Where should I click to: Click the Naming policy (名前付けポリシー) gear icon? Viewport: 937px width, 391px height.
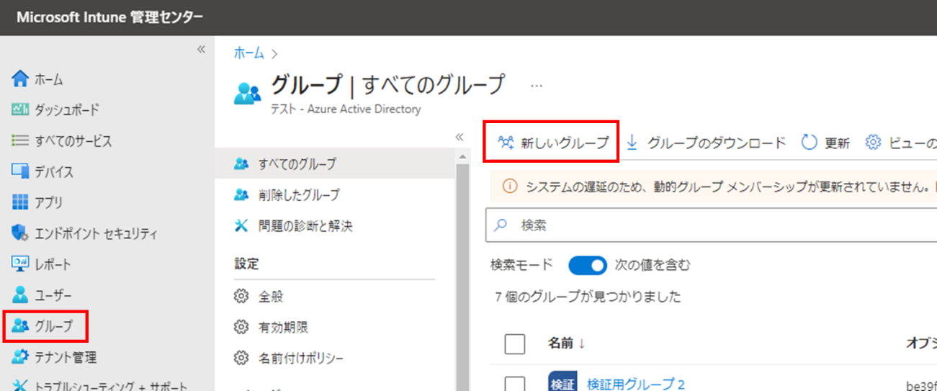pos(241,358)
